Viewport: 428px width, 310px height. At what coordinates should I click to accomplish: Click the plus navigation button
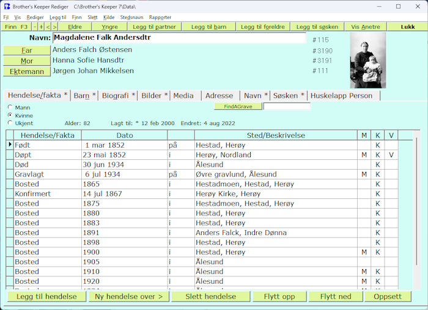coord(42,27)
